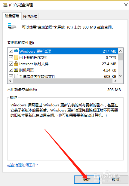Open the 磁盘清理如何工作? help link
Image resolution: width=129 pixels, height=186 pixels.
click(23, 165)
